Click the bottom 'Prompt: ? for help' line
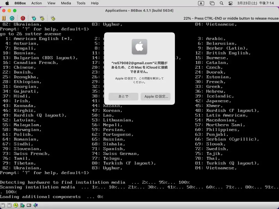The width and height of the screenshot is (279, 209). (44, 173)
